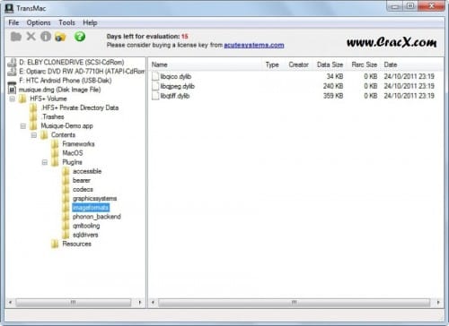The height and width of the screenshot is (326, 449).
Task: Collapse the HFS+ Volume tree node
Action: (13, 99)
